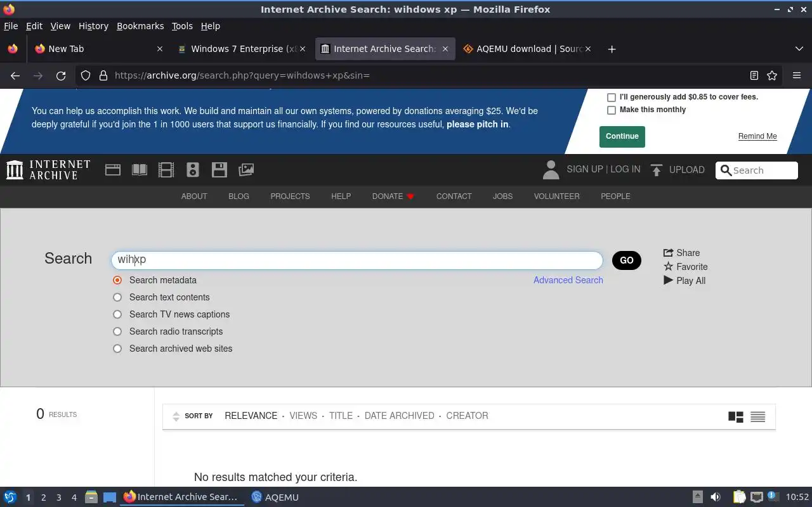
Task: Sort results by DATE ARCHIVED
Action: coord(400,416)
